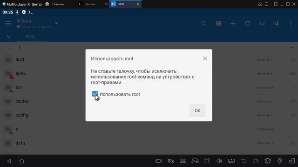This screenshot has height=167, width=298.
Task: Click the # path breadcrumb
Action: pyautogui.click(x=20, y=47)
